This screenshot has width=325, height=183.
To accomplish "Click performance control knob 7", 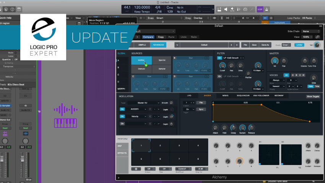I will click(x=239, y=161).
